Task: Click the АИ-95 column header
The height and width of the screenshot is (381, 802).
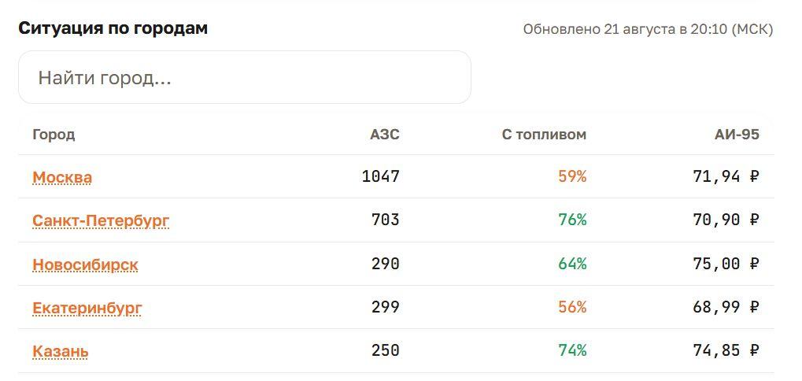Action: (x=737, y=135)
